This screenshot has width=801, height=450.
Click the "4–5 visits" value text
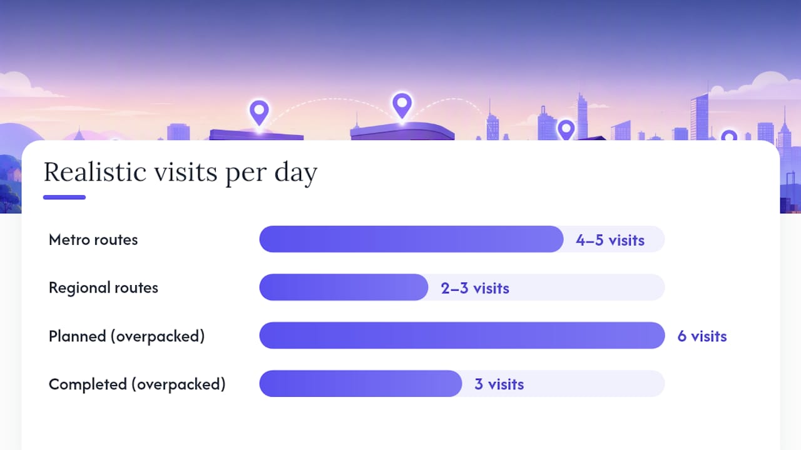[610, 240]
